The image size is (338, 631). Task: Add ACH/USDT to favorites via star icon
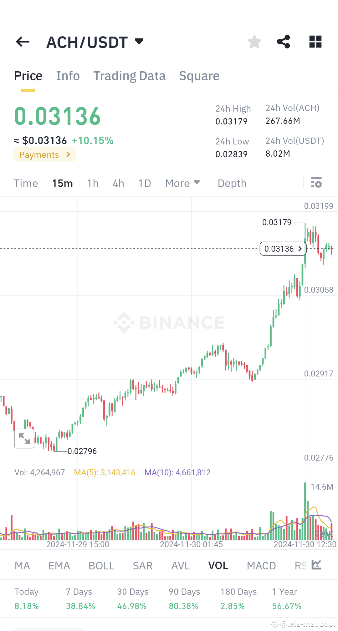[254, 42]
